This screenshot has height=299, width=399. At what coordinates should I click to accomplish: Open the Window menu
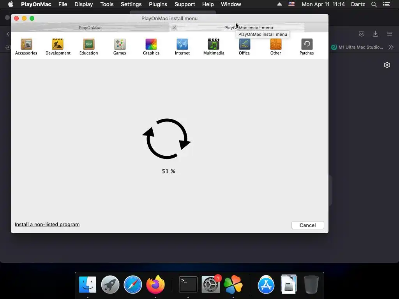(231, 4)
